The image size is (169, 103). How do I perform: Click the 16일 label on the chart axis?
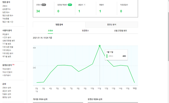click(135, 88)
